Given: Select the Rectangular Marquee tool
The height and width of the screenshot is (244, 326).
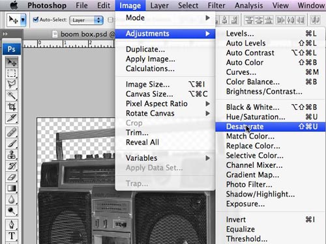Looking at the screenshot, I should (12, 74).
